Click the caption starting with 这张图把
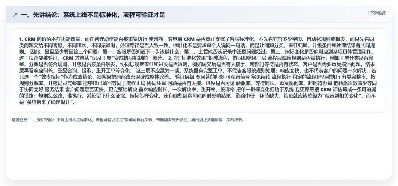Screen dimensions: 398x186 [128, 120]
